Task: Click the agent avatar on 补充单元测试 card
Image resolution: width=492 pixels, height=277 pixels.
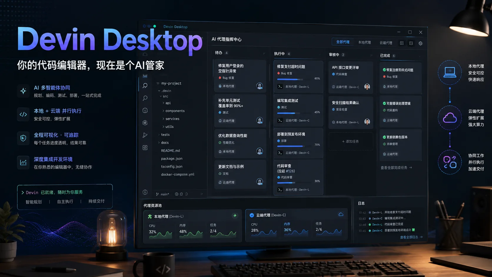Action: (x=260, y=120)
